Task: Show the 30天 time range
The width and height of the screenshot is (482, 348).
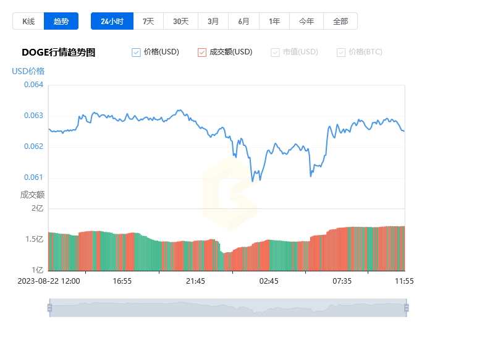Action: point(180,21)
